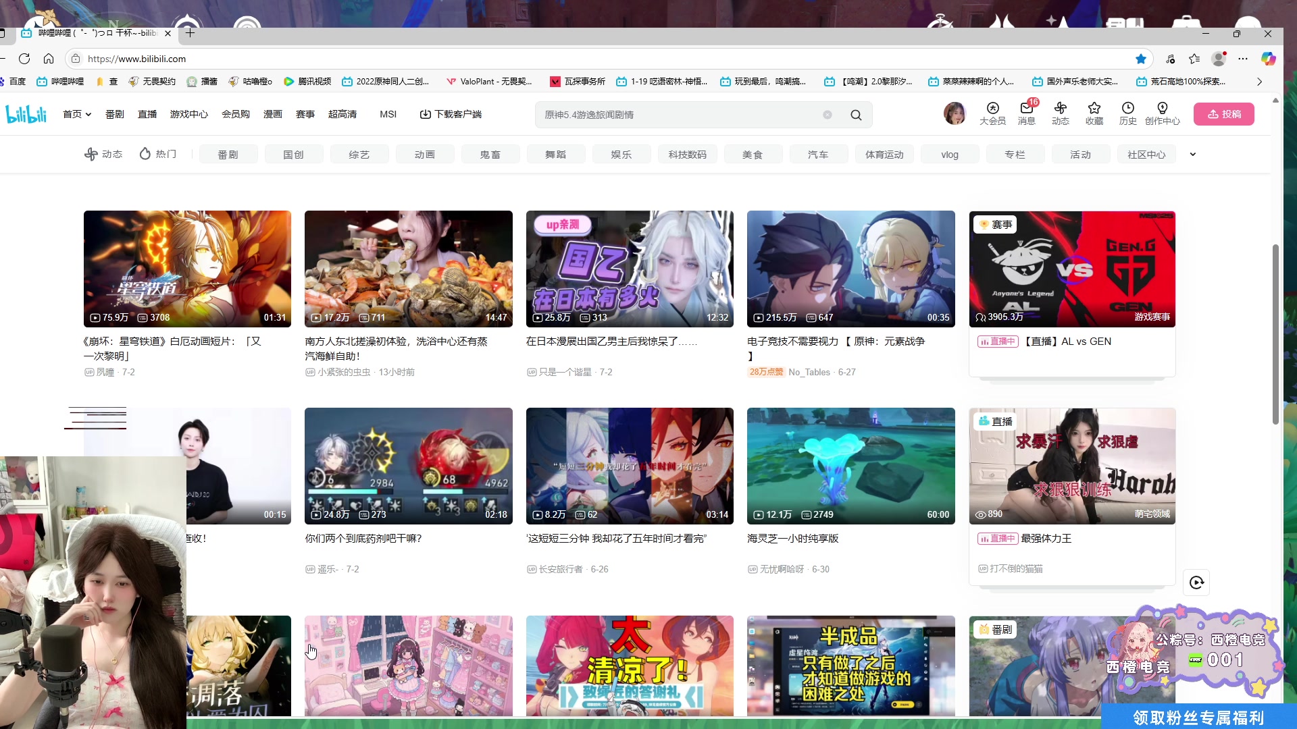This screenshot has width=1297, height=729.
Task: Open the 收藏 favorites star icon
Action: pyautogui.click(x=1094, y=113)
